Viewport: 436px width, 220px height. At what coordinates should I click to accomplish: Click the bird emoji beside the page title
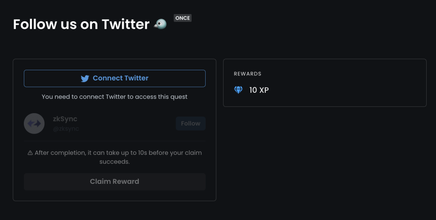[x=161, y=24]
